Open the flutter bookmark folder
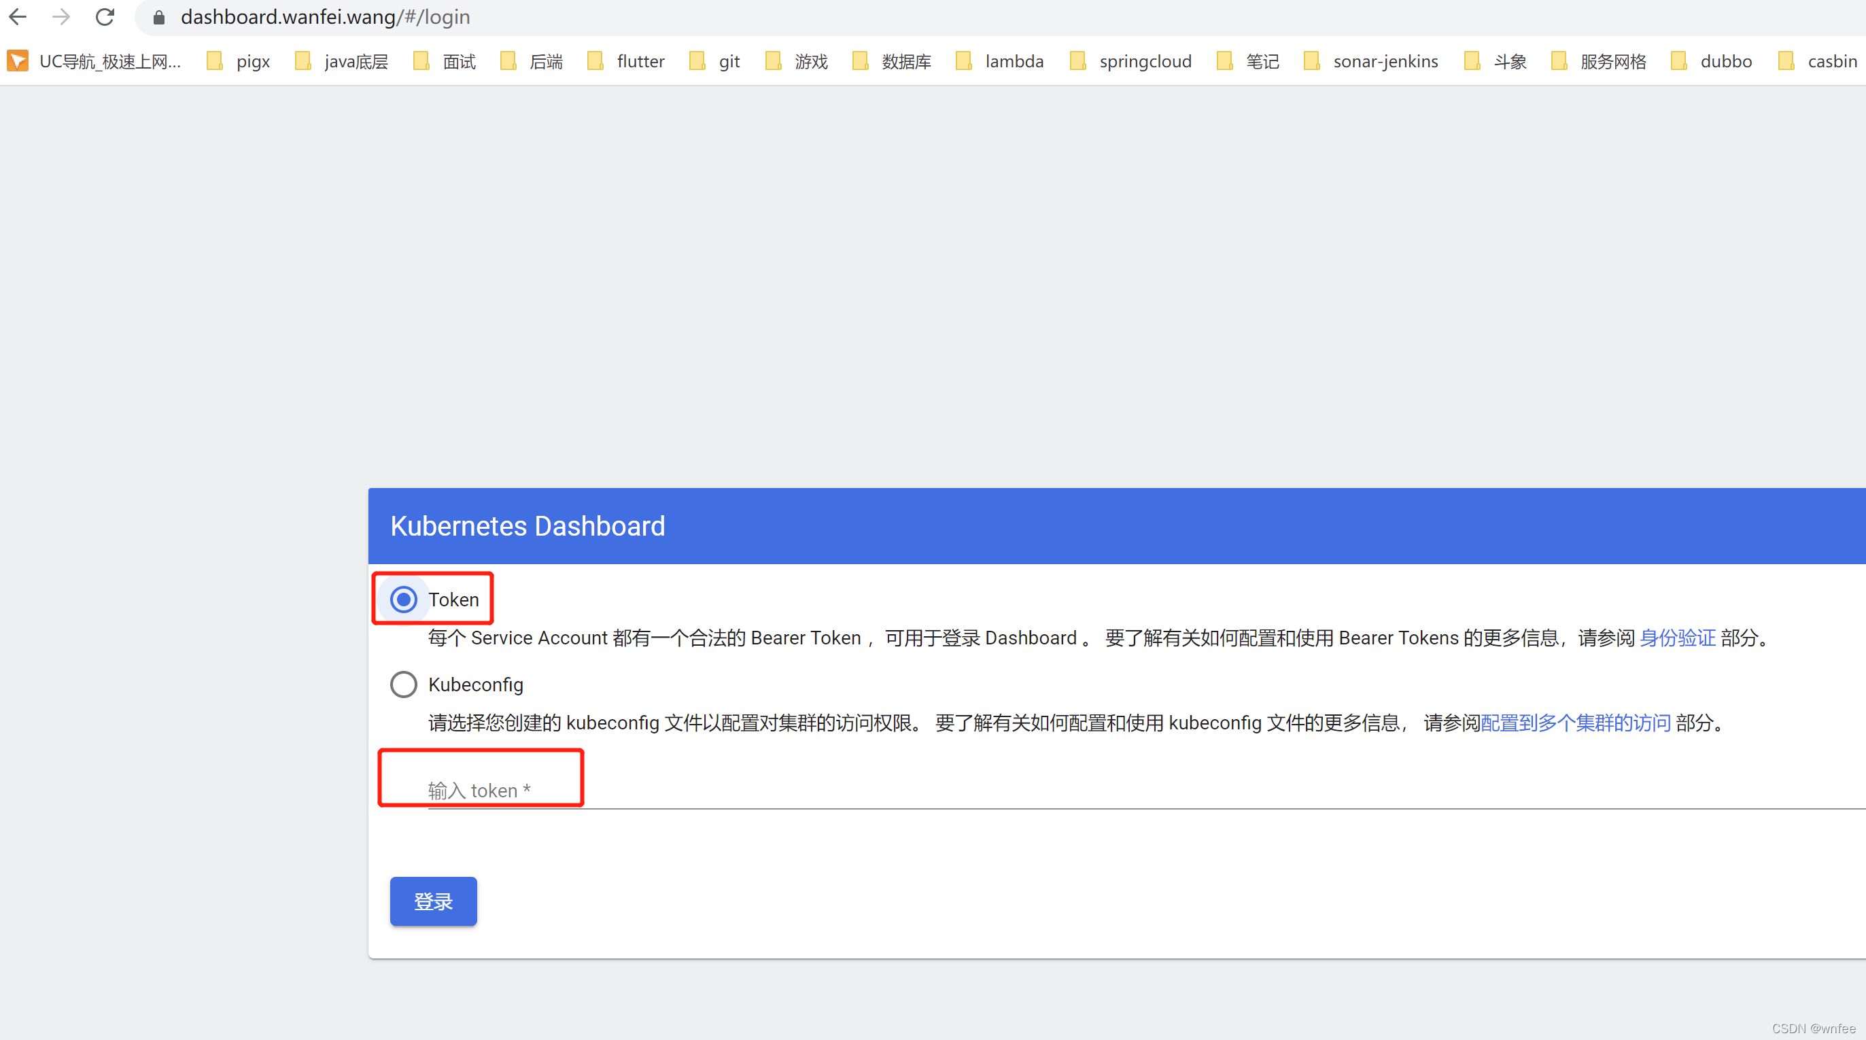Image resolution: width=1866 pixels, height=1040 pixels. coord(626,60)
